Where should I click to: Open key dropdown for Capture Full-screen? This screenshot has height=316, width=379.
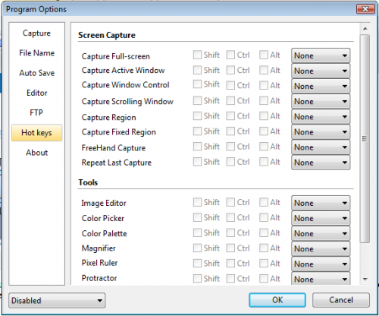point(321,55)
